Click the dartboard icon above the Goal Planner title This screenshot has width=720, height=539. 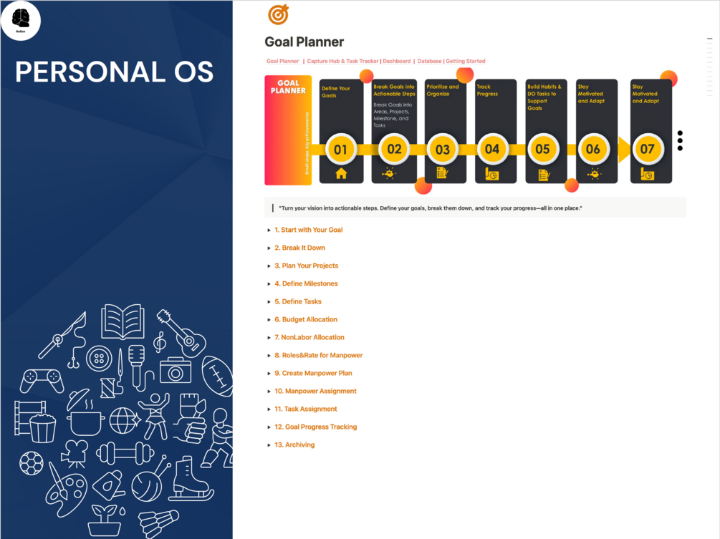(x=278, y=16)
